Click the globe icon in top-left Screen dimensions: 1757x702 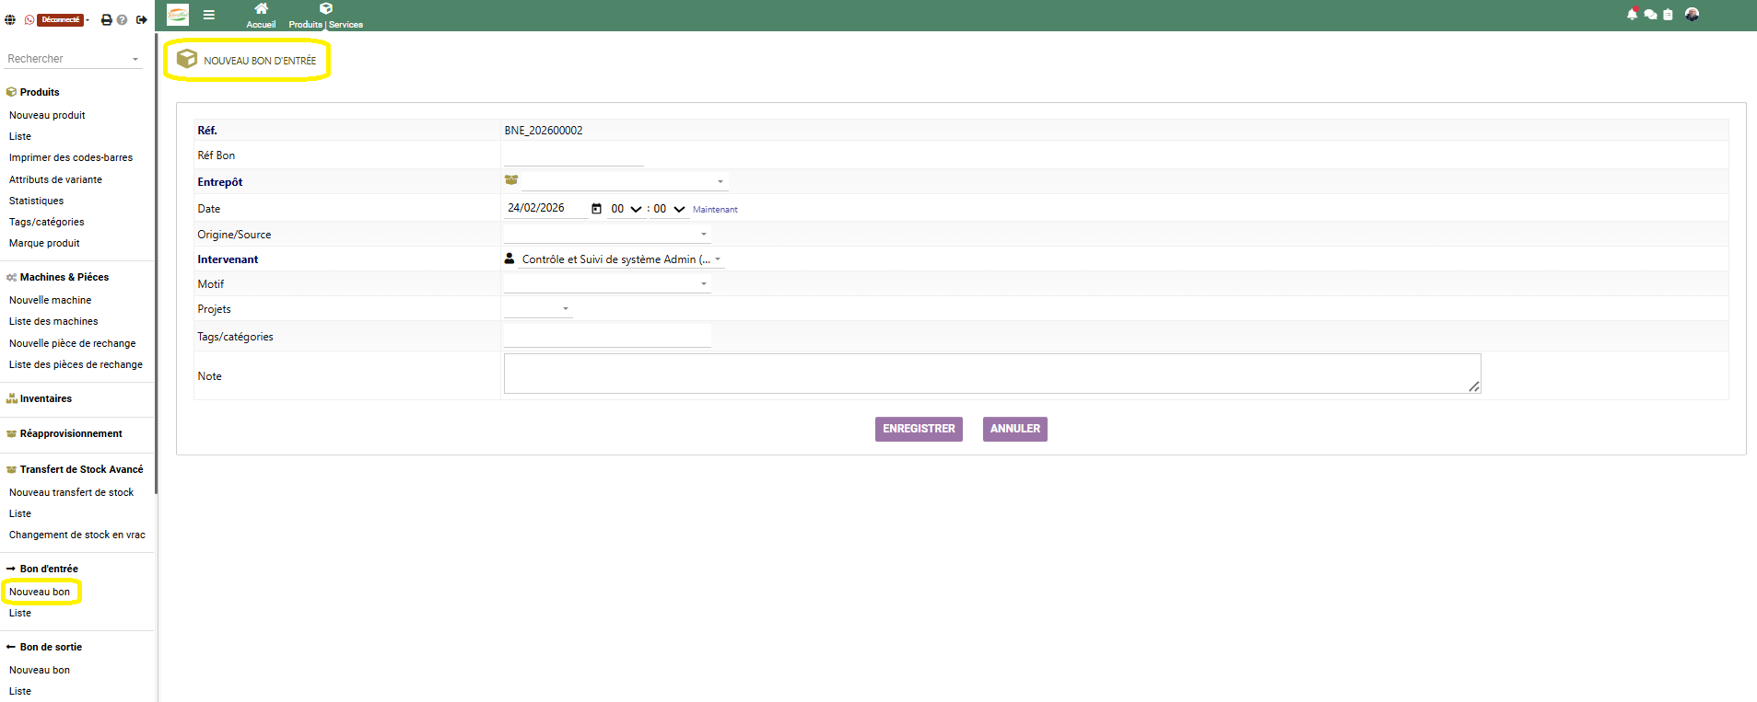point(10,19)
